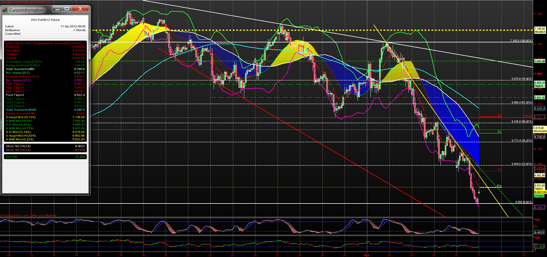547x257 pixels.
Task: Click the 'H Kl Wid (+5,41%)' row
Action: coord(45,125)
